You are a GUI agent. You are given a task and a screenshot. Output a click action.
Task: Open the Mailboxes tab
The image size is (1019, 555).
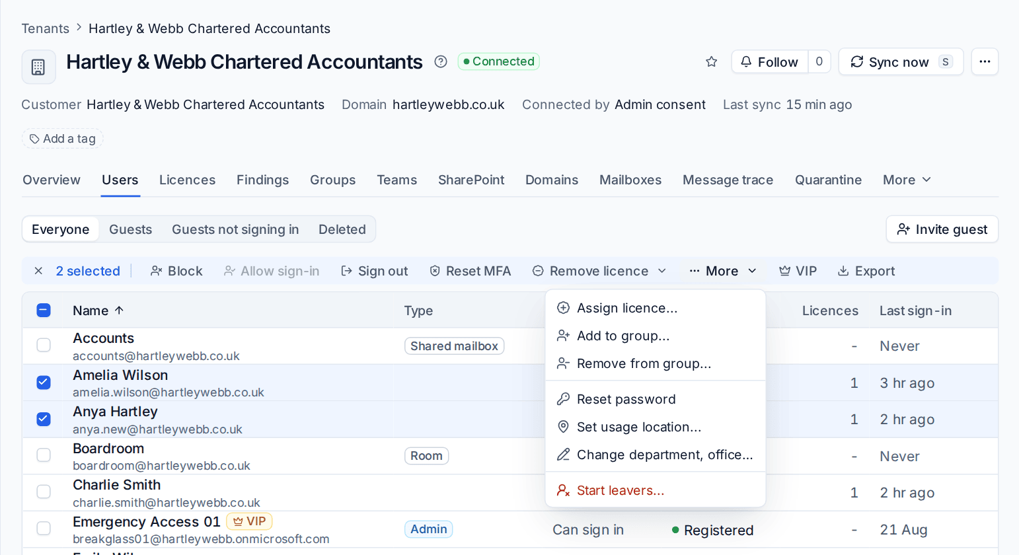[630, 180]
